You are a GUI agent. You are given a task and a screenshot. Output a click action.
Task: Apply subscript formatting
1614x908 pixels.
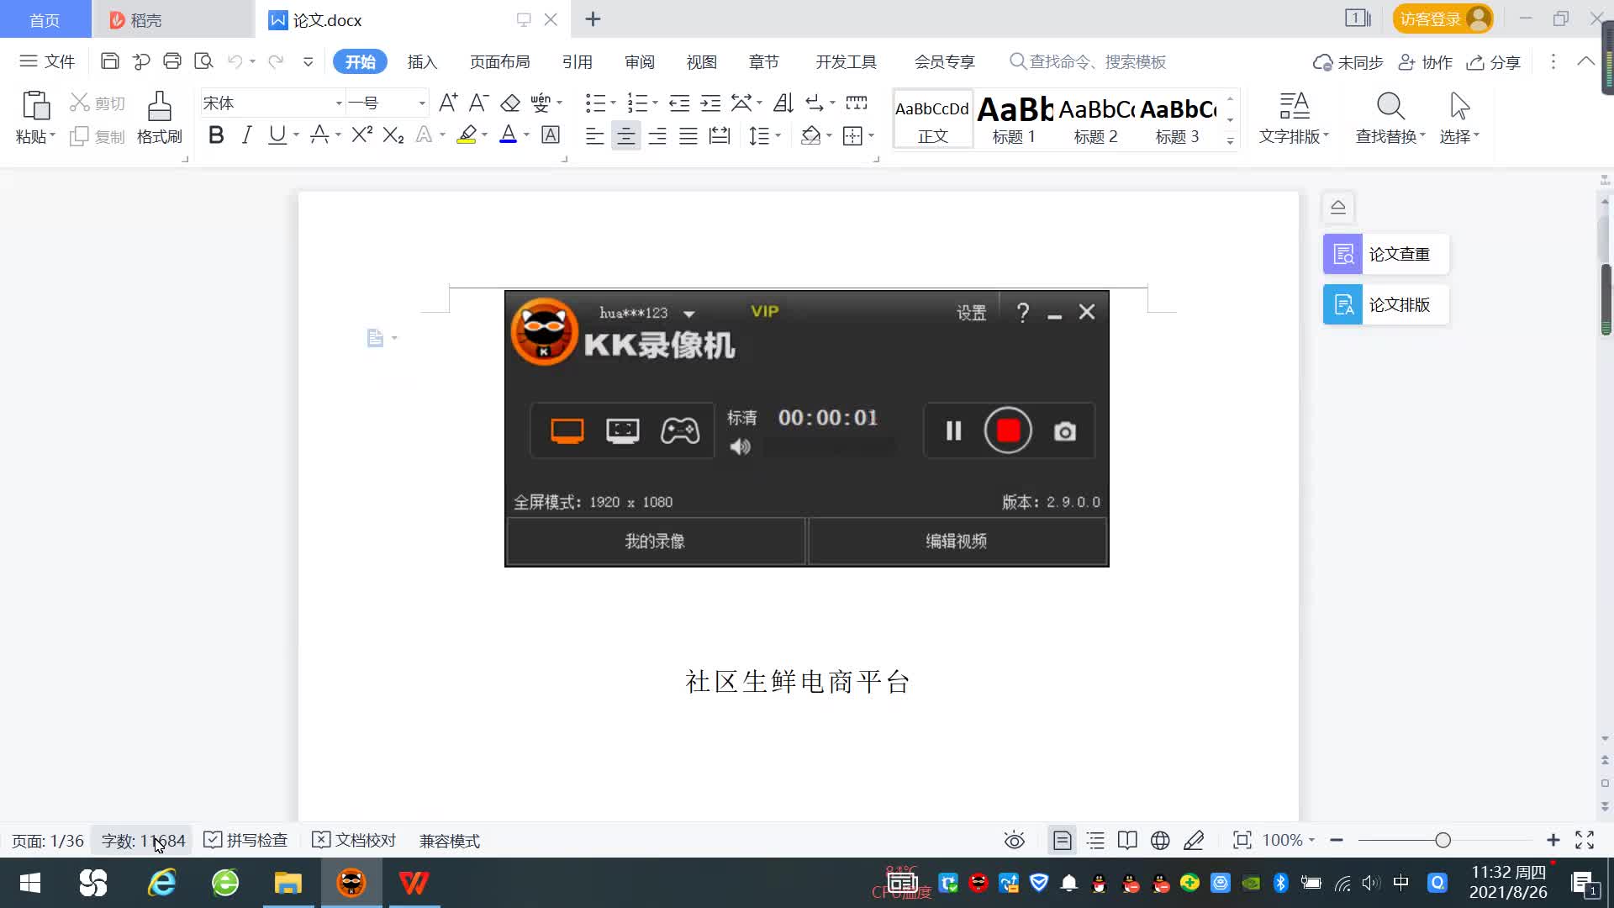point(393,135)
